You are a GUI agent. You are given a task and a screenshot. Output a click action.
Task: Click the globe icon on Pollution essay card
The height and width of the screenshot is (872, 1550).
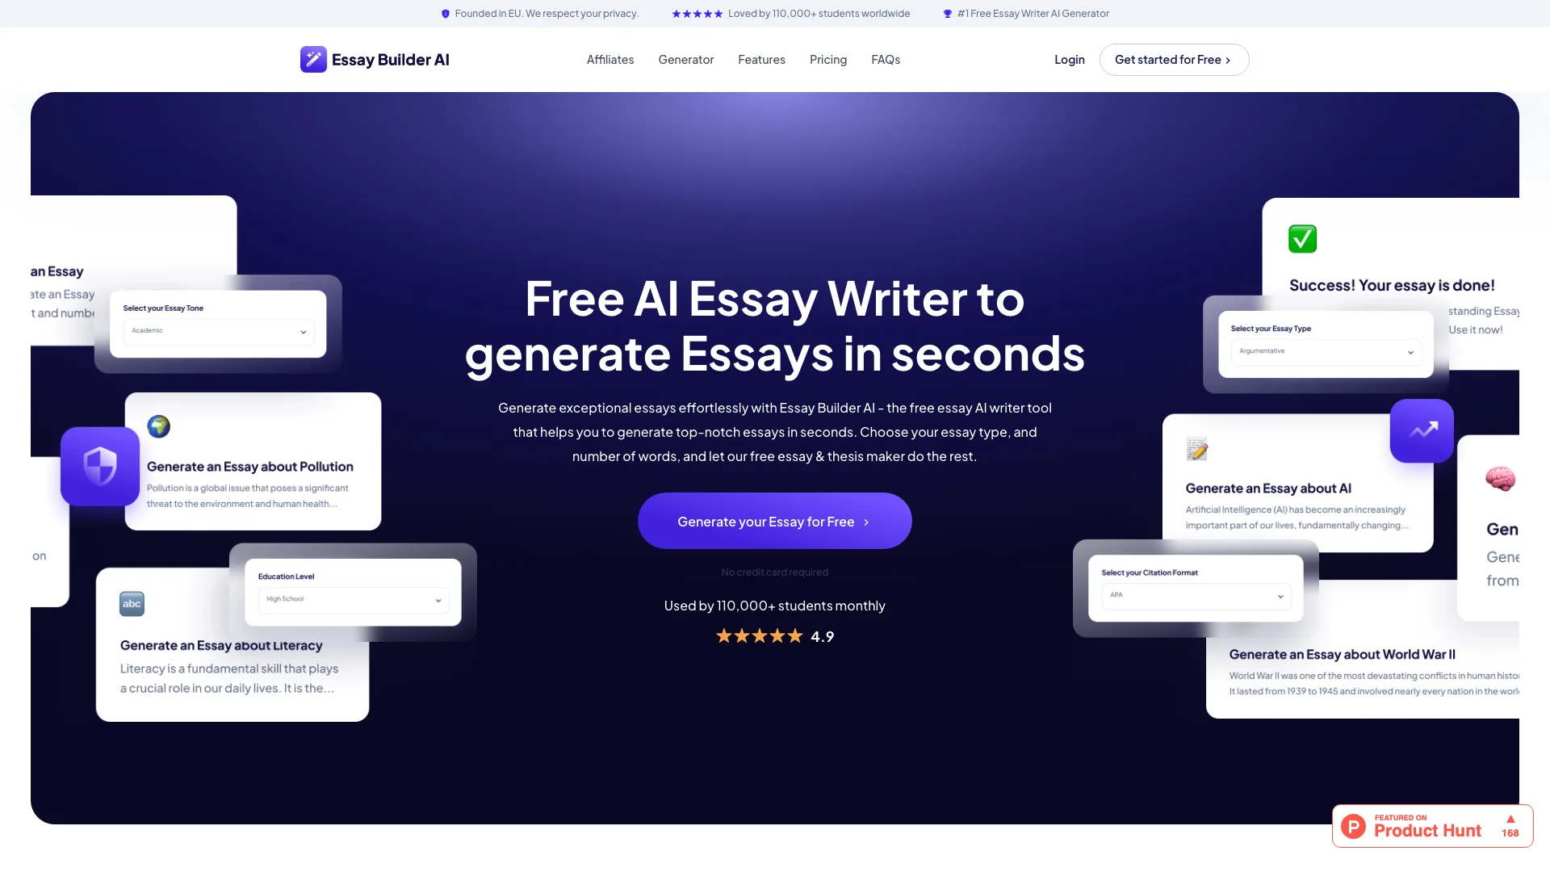tap(160, 426)
